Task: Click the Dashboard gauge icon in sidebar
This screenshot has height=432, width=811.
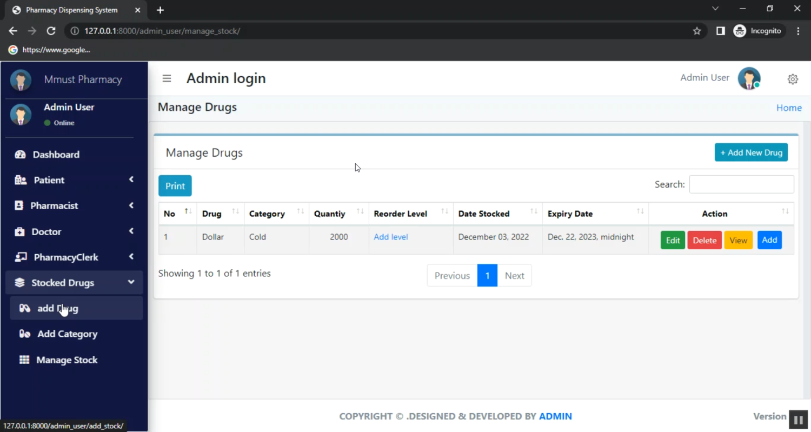Action: click(21, 155)
